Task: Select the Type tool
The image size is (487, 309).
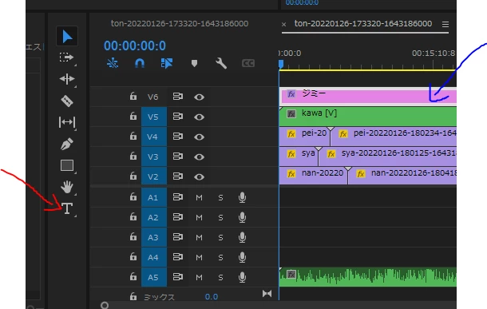Action: pyautogui.click(x=67, y=208)
